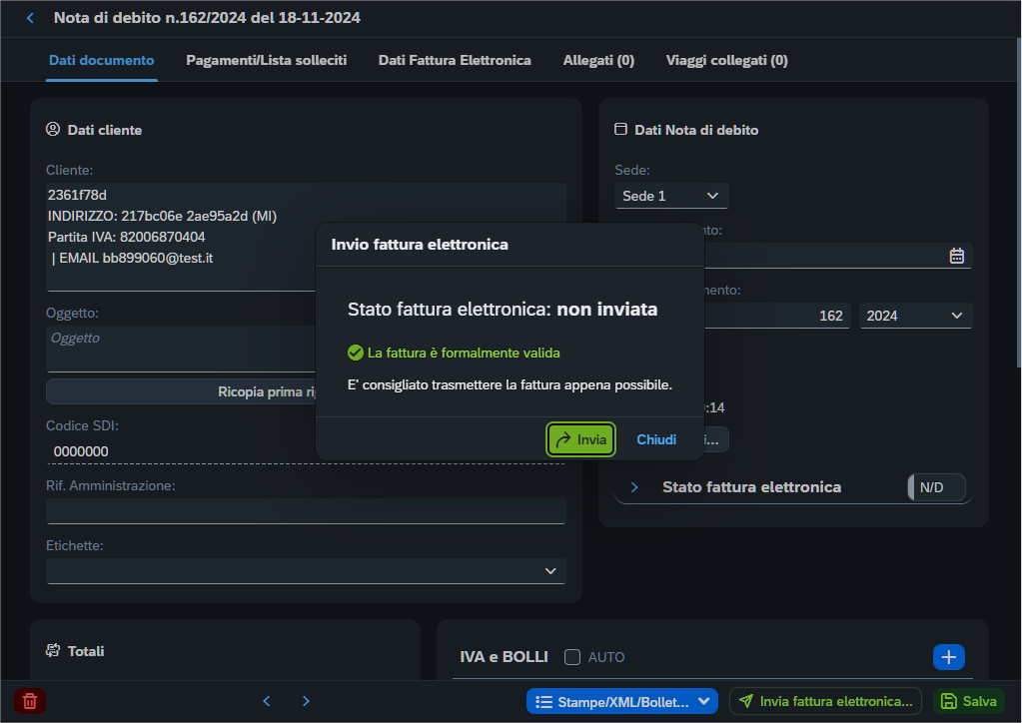Open the calendar date picker icon
1022x723 pixels.
tap(956, 256)
